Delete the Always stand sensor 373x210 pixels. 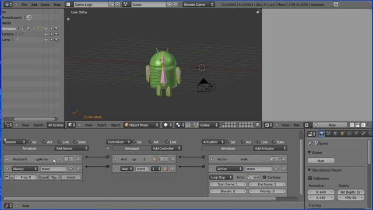(x=78, y=169)
